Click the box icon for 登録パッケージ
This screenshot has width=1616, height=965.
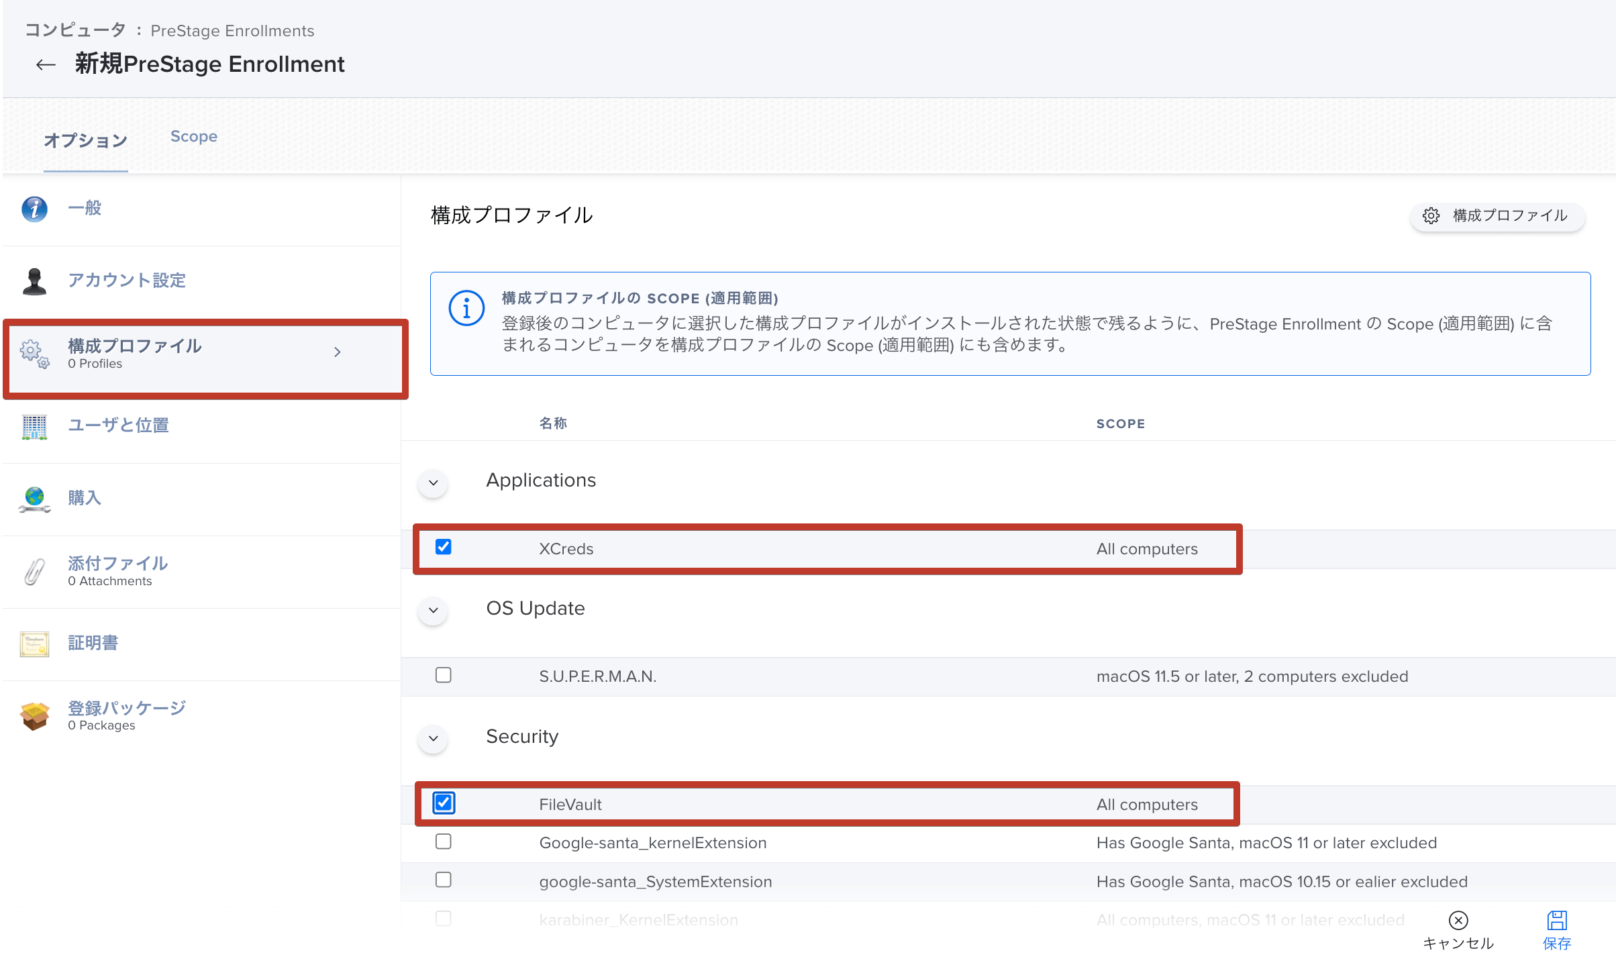click(x=34, y=717)
